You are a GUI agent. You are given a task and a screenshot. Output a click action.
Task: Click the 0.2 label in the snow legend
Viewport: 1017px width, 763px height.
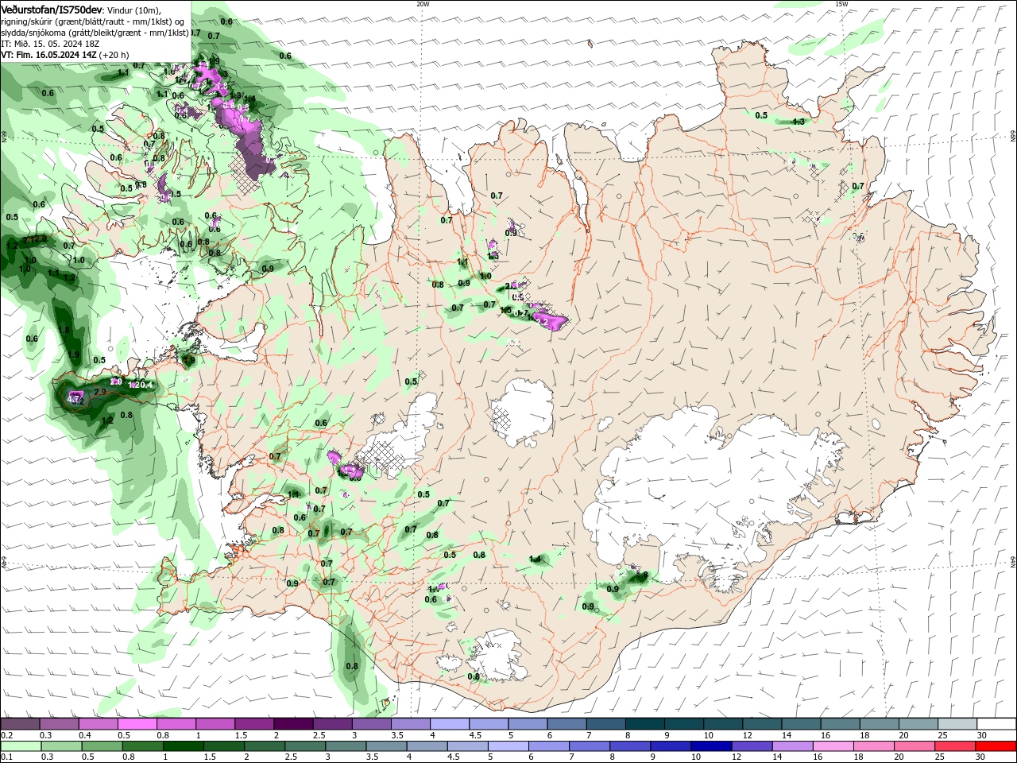[x=6, y=735]
